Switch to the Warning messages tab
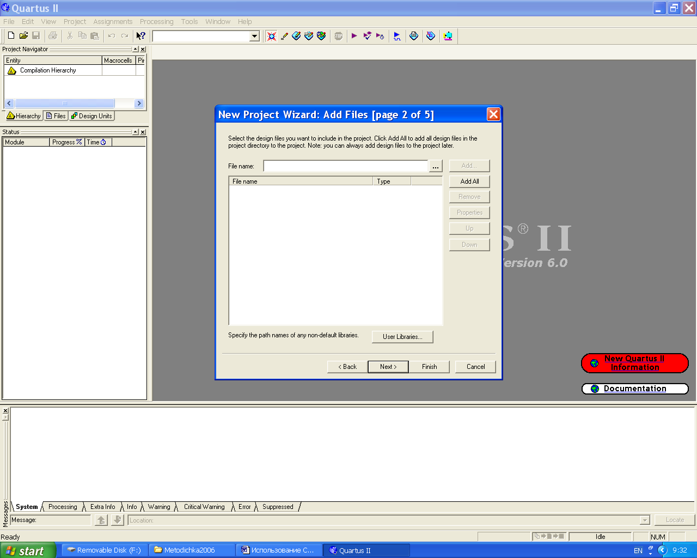697x558 pixels. click(x=159, y=507)
